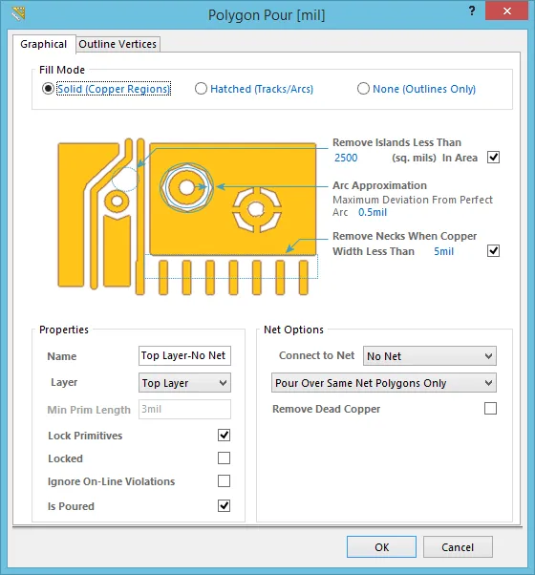Switch to Outline Vertices tab
Image resolution: width=535 pixels, height=575 pixels.
(x=118, y=44)
